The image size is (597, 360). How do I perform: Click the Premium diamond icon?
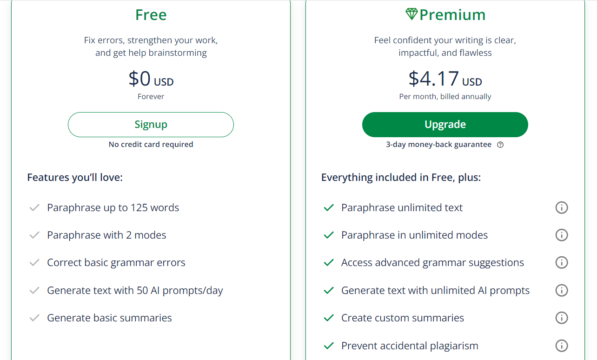(411, 14)
